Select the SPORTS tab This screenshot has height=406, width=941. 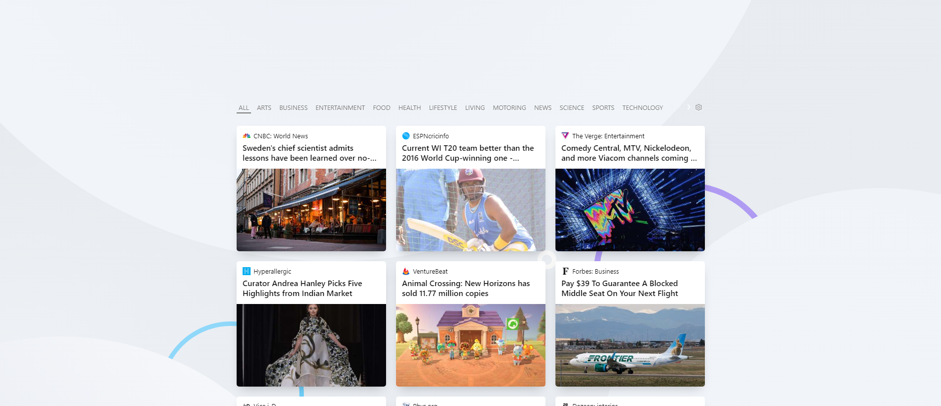(x=603, y=108)
